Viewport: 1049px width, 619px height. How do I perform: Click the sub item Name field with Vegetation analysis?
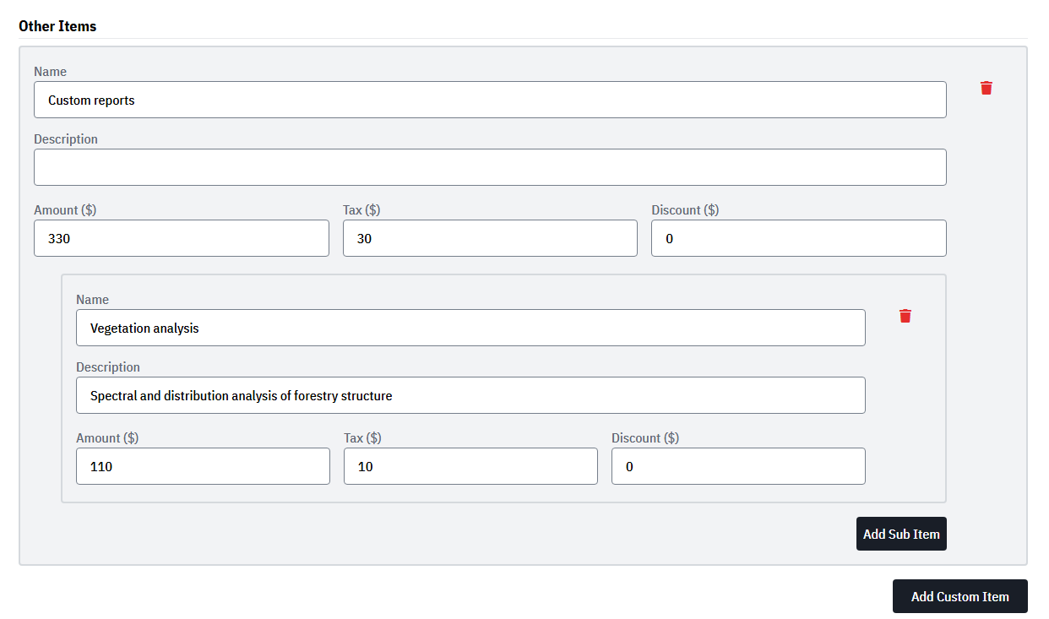pyautogui.click(x=470, y=328)
